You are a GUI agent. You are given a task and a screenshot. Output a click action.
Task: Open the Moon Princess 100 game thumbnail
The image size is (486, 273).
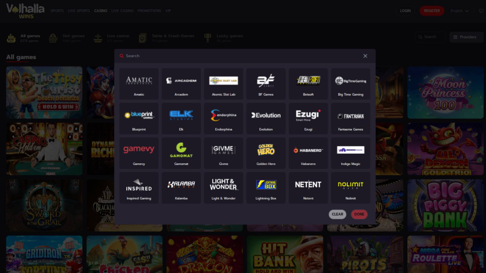[x=445, y=93]
